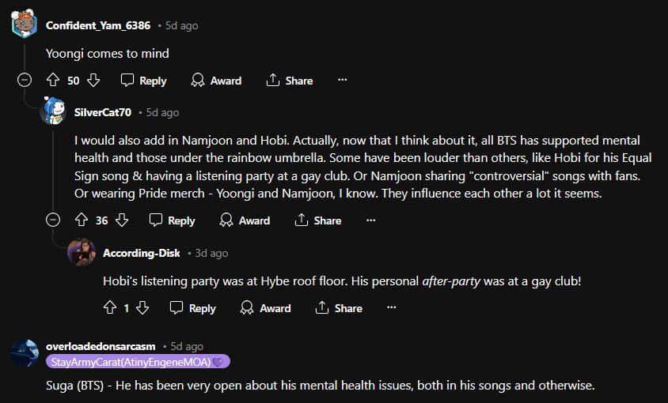Click the StayArmyCarat user flair badge
Image resolution: width=668 pixels, height=403 pixels.
pyautogui.click(x=138, y=362)
